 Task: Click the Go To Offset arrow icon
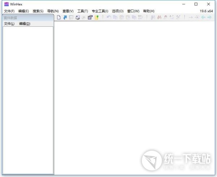point(191,17)
